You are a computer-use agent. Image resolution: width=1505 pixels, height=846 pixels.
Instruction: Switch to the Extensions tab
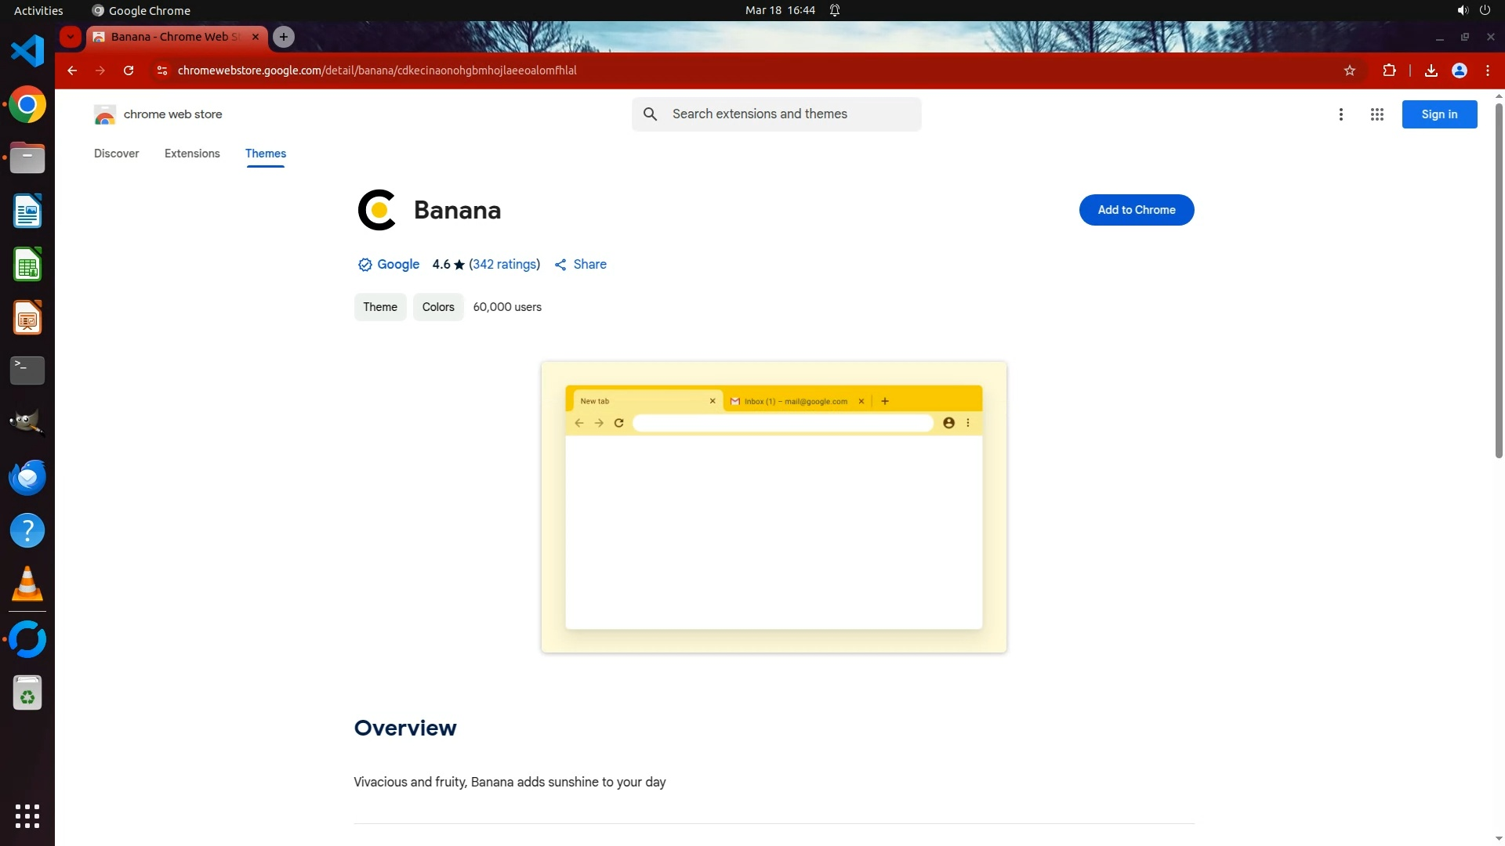[x=192, y=154]
